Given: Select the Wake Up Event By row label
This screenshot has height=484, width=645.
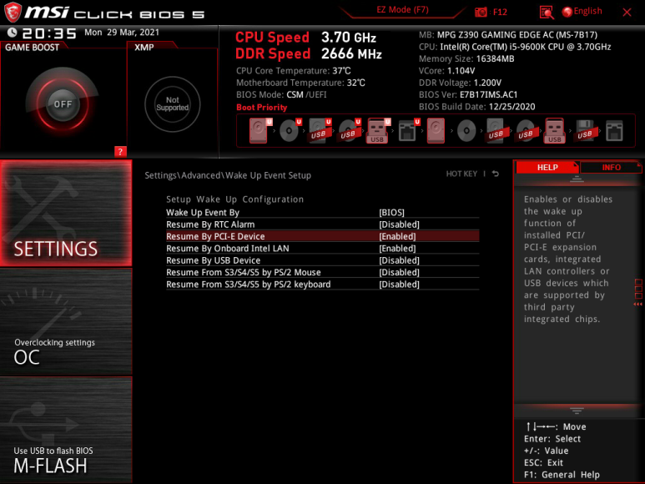Looking at the screenshot, I should click(x=203, y=213).
